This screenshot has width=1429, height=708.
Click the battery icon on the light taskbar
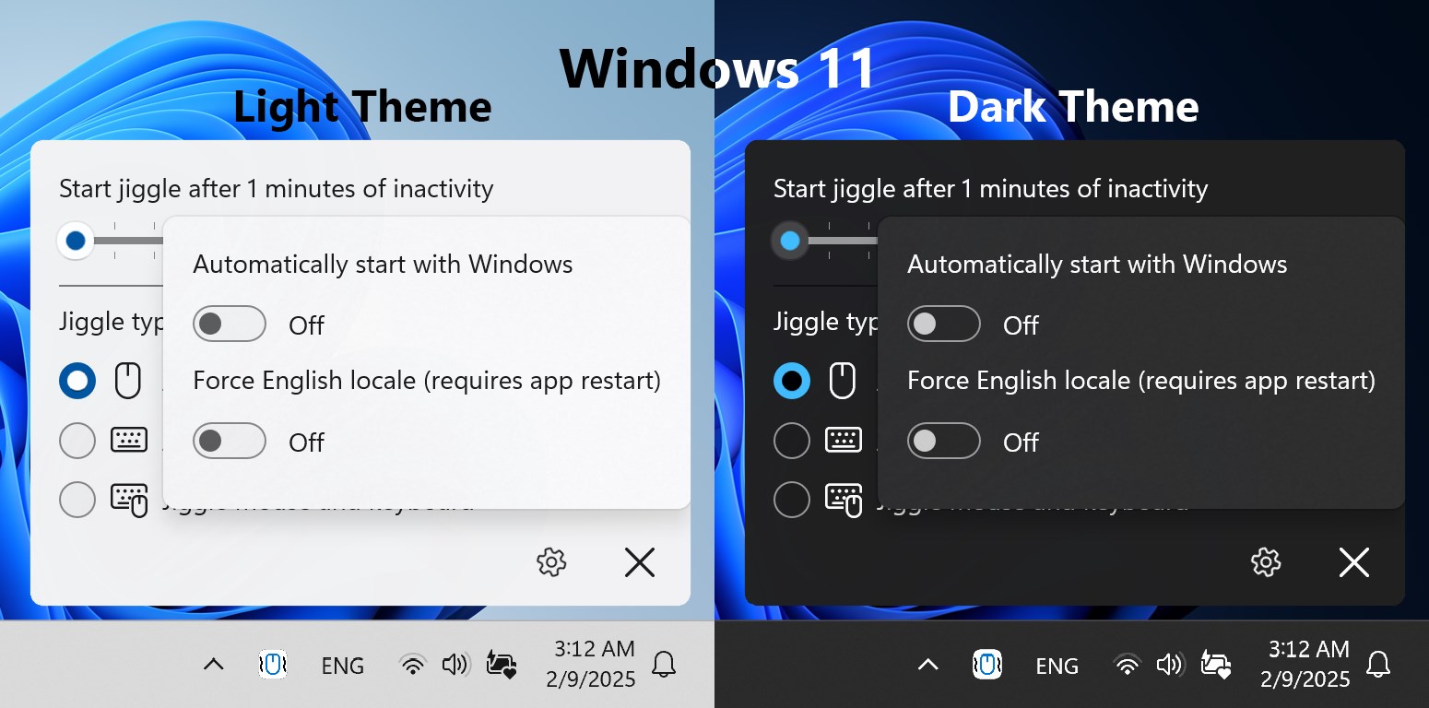point(502,665)
